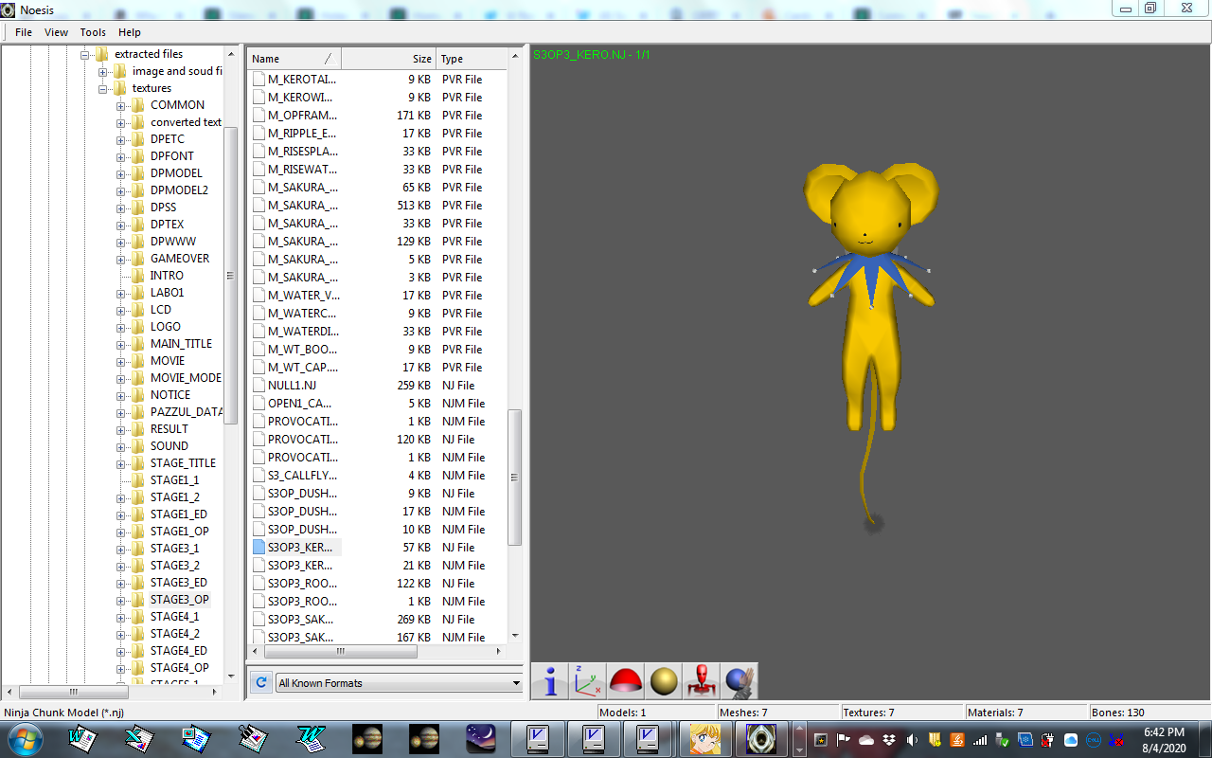
Task: Click the S3OP3_KERO.NJ viewport label
Action: [592, 55]
